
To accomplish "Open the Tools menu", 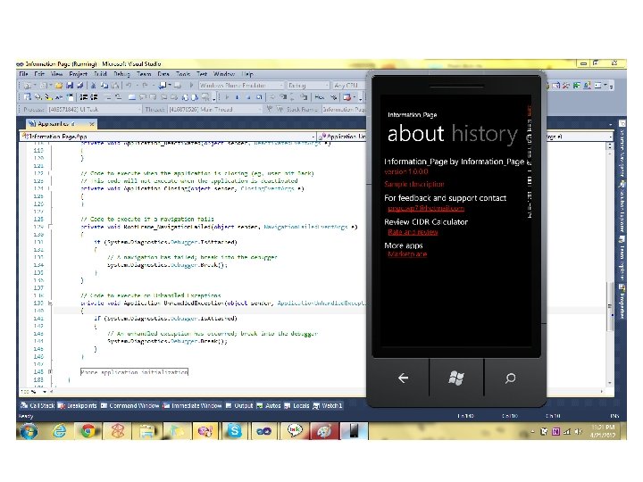I will 183,74.
